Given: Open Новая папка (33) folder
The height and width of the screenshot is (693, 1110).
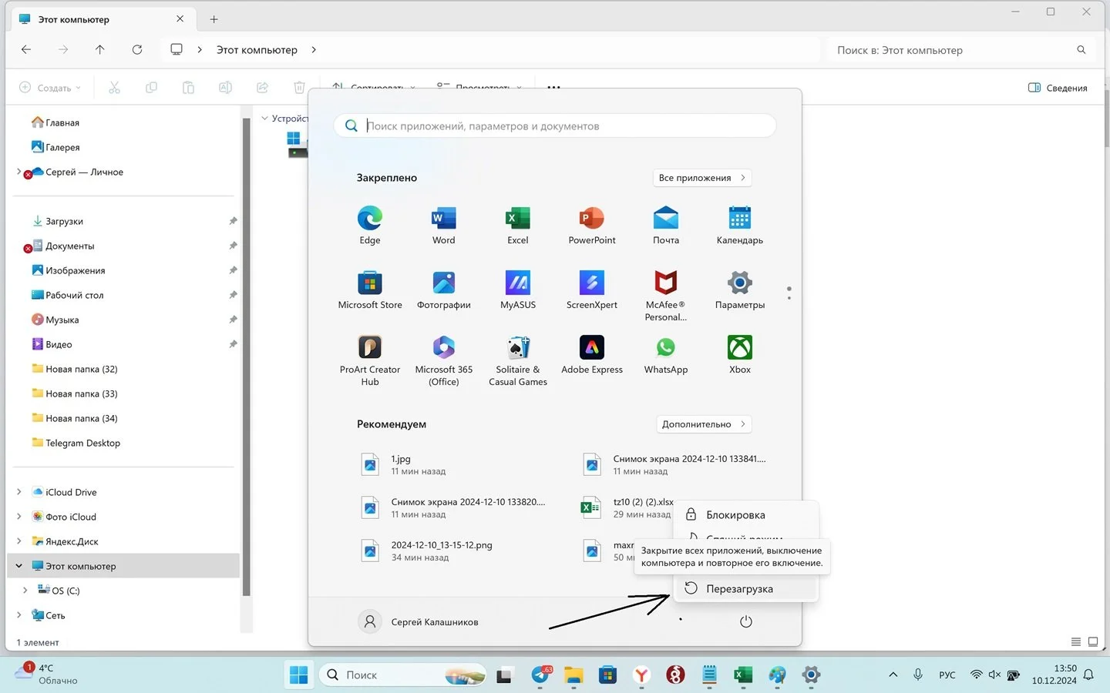Looking at the screenshot, I should (81, 393).
